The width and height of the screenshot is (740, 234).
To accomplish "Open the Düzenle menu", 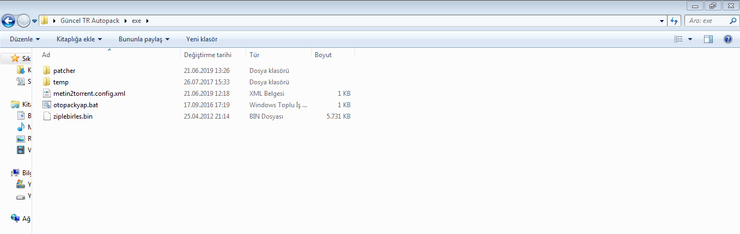I will tap(25, 39).
